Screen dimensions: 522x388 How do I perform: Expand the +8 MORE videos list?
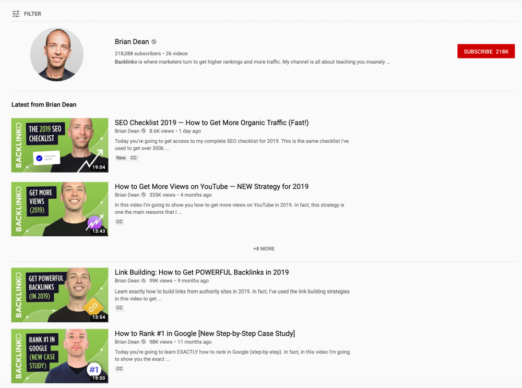[264, 249]
